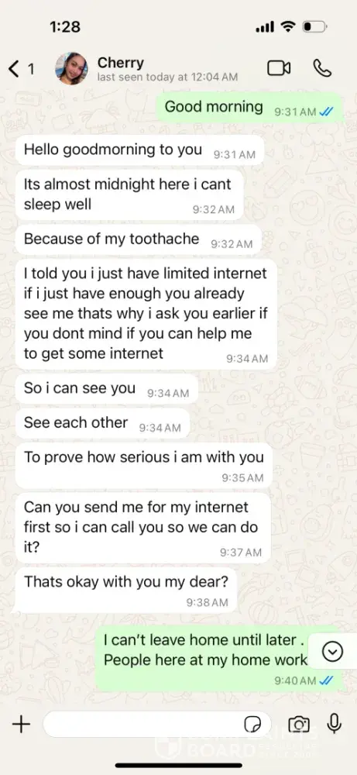Start a voice call with Cherry
357x775 pixels.
coord(322,68)
